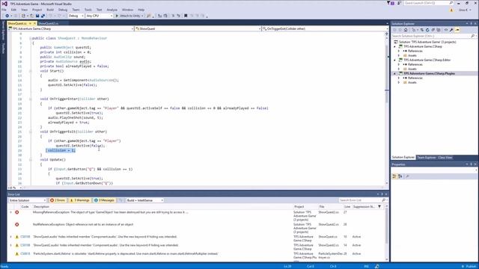Click the Refresh icon in Solution Explorer

click(x=427, y=30)
